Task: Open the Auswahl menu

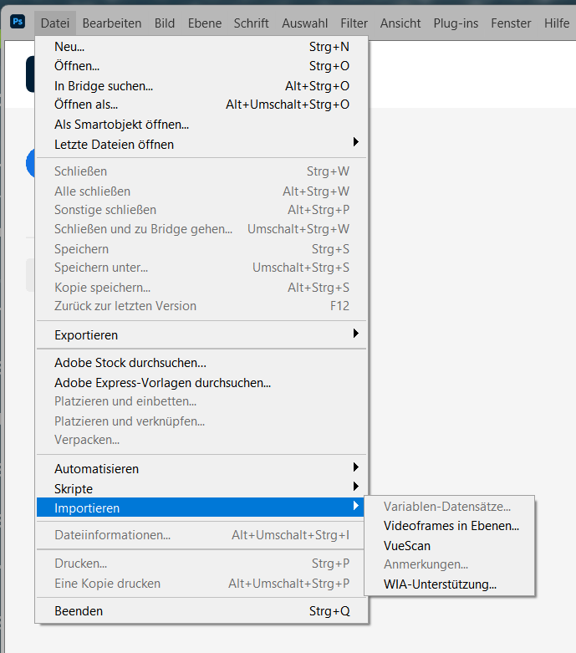Action: pyautogui.click(x=305, y=23)
